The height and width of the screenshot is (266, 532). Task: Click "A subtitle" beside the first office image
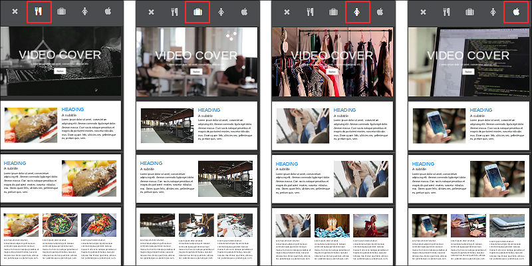point(205,116)
